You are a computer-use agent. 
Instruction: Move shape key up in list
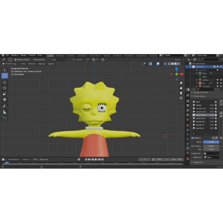pyautogui.click(x=221, y=113)
